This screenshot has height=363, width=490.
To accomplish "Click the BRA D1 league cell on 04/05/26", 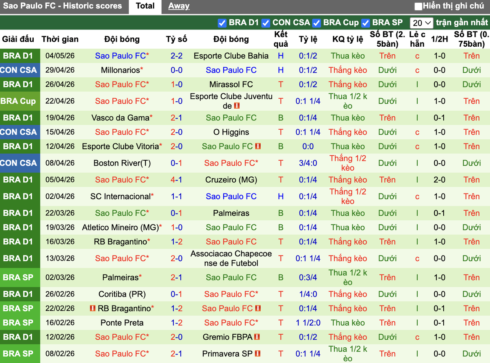I will [20, 56].
